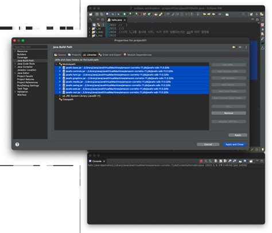This screenshot has height=233, width=272.
Task: Select WikiText in properties list
Action: click(22, 95)
